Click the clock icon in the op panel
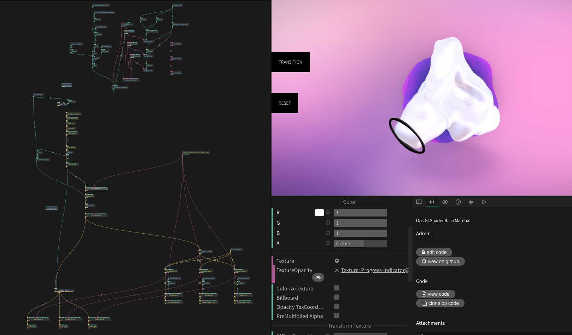Viewport: 572px width, 335px height. 458,202
